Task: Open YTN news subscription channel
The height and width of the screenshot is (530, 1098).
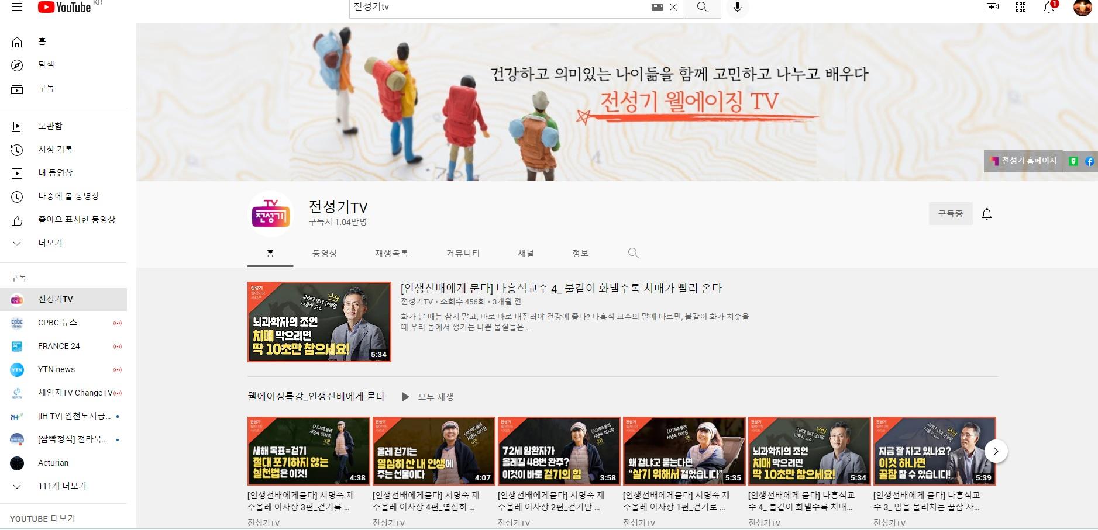Action: tap(63, 369)
